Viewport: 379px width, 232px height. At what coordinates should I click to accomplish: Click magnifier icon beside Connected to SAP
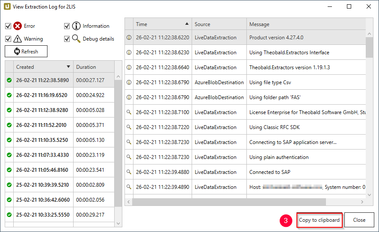129,172
